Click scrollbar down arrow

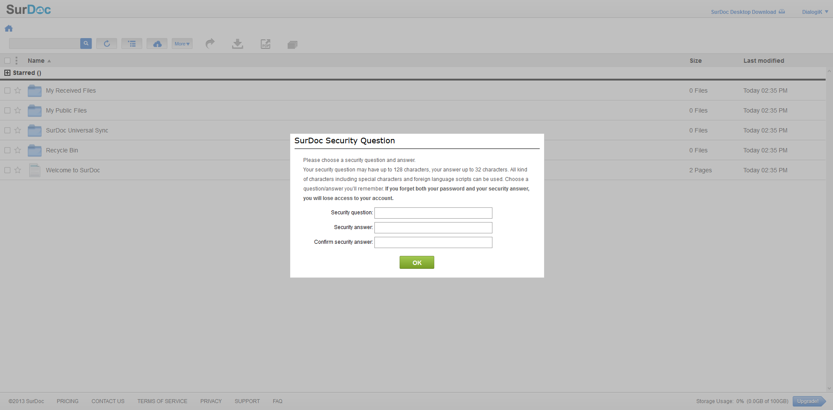[829, 388]
